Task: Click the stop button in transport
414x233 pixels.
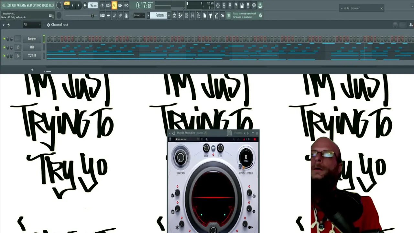Action: tap(78, 6)
